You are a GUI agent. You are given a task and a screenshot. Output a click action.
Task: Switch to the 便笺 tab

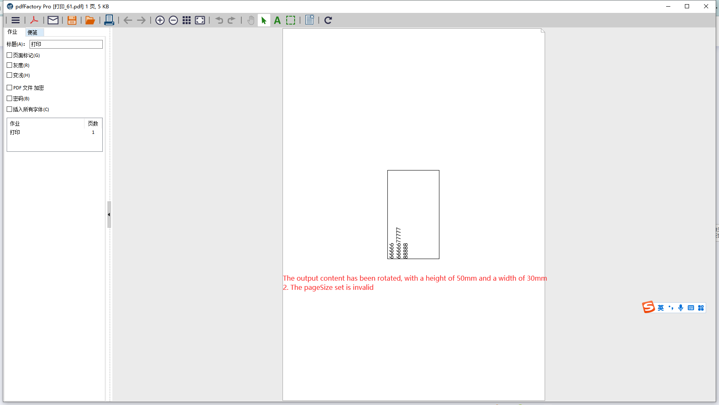pyautogui.click(x=34, y=32)
